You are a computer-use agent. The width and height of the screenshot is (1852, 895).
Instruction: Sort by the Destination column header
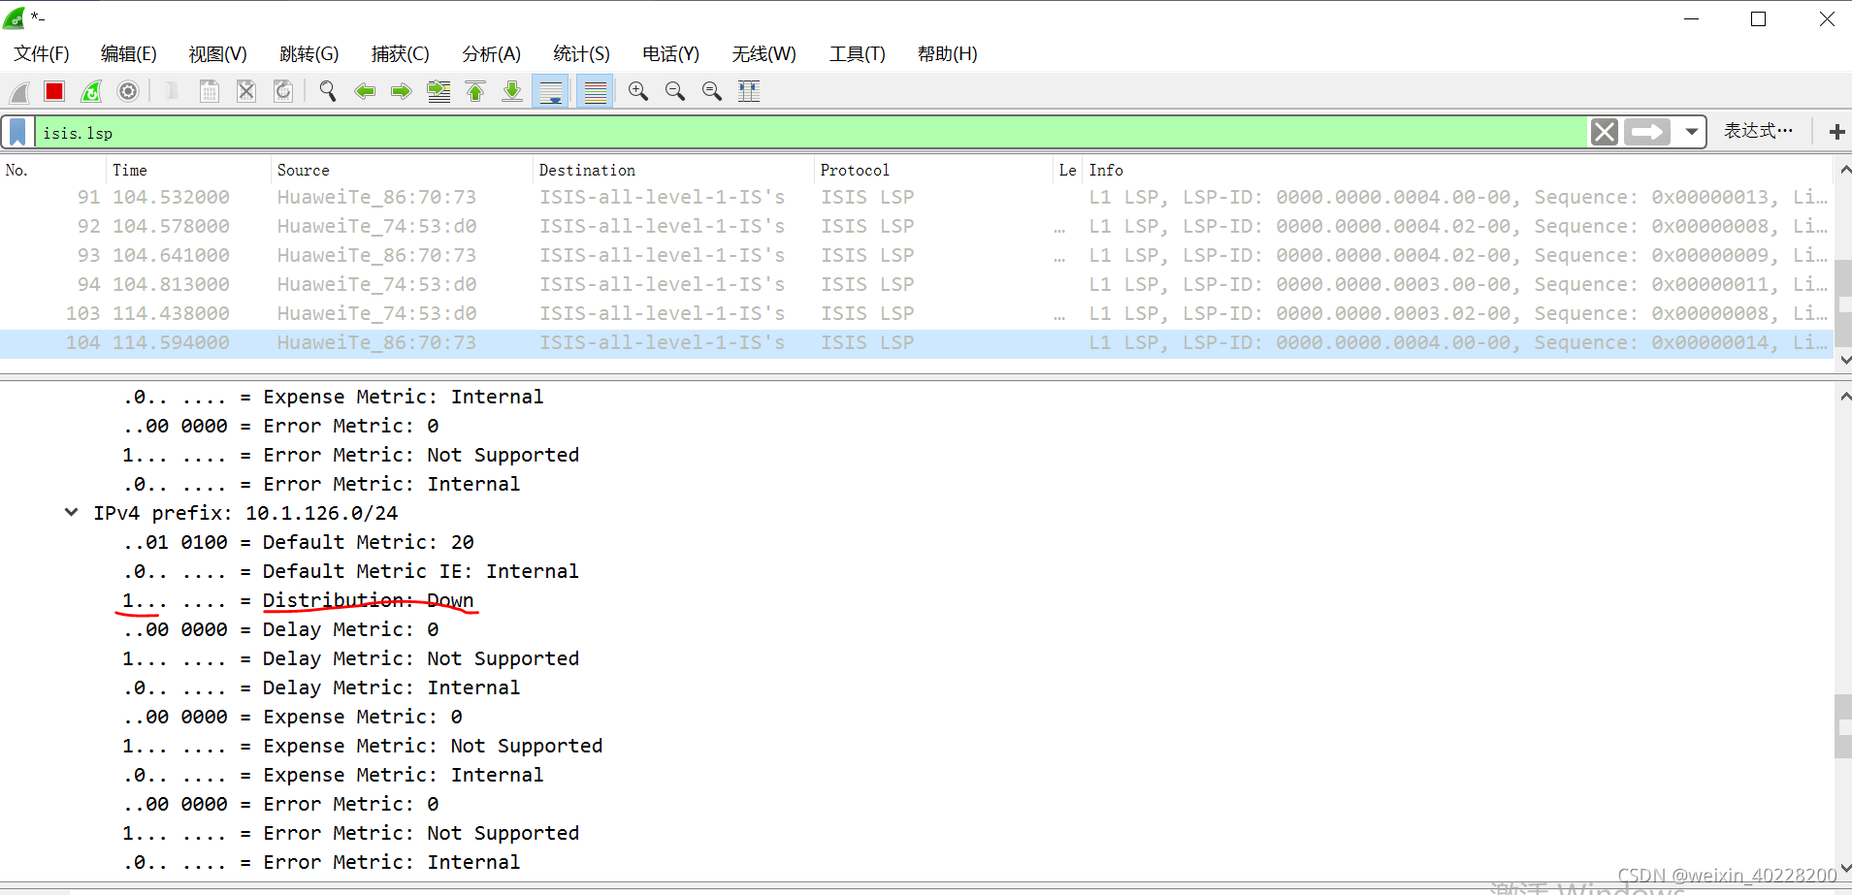[674, 171]
